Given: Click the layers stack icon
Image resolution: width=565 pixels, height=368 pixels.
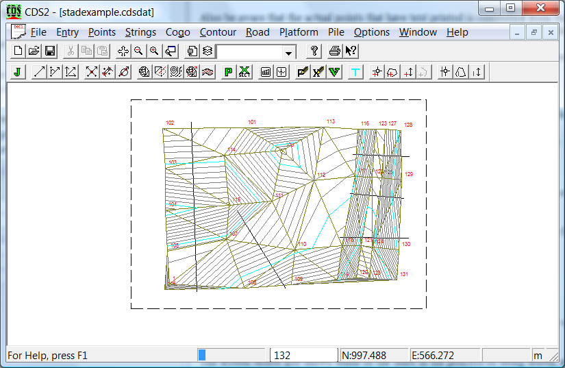Looking at the screenshot, I should (x=207, y=51).
